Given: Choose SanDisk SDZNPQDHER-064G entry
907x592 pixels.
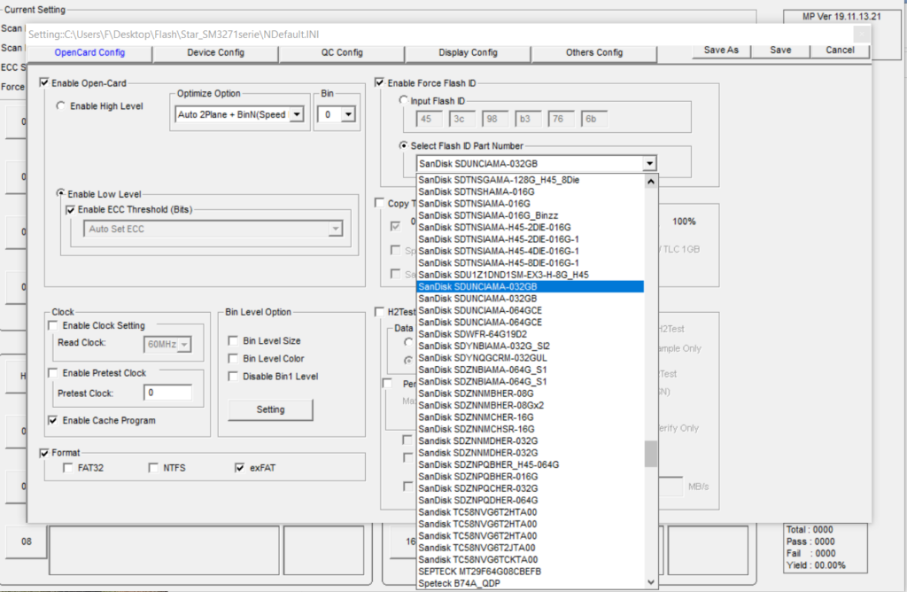Looking at the screenshot, I should pyautogui.click(x=530, y=500).
